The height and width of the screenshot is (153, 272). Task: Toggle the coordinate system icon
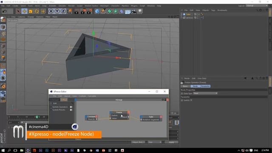(69, 11)
